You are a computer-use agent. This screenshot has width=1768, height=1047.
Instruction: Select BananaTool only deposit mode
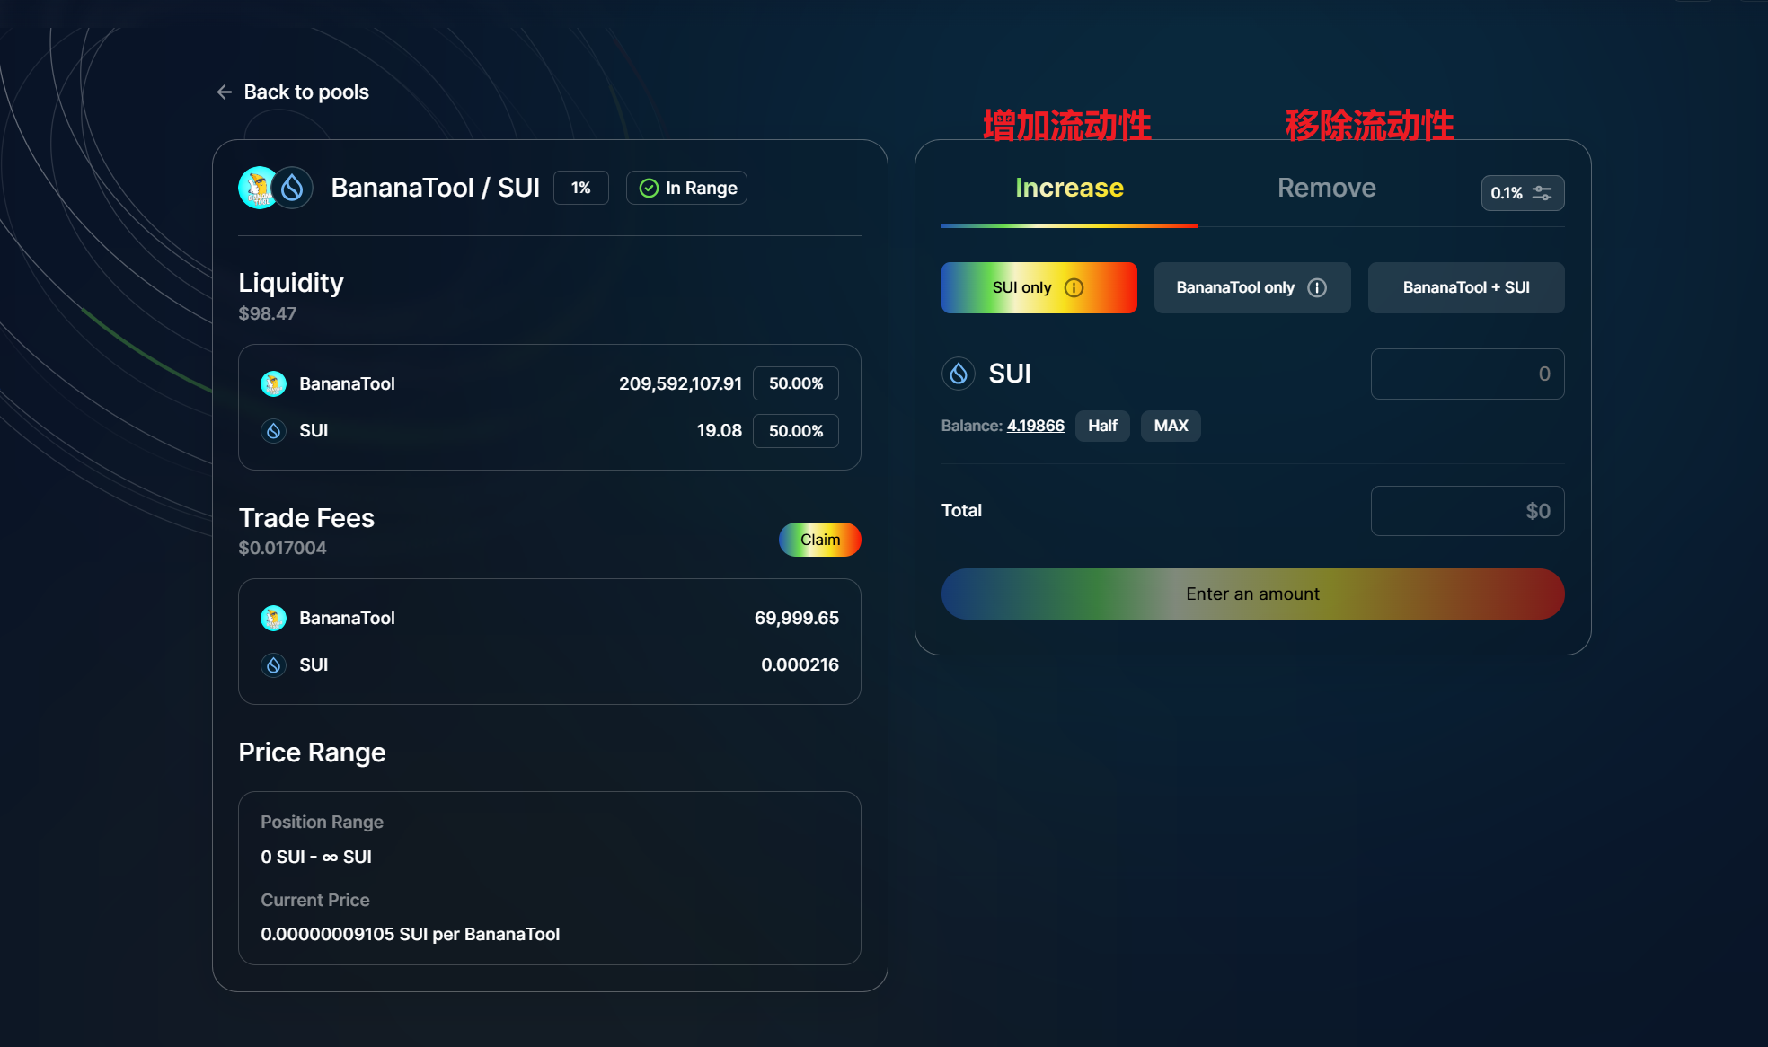[x=1235, y=287]
